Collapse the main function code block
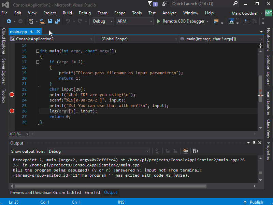Screen dimensions: 273x205 (38, 51)
